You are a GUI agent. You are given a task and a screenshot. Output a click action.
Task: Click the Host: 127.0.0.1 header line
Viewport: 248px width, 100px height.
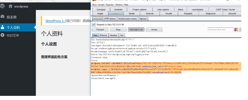tap(98, 42)
